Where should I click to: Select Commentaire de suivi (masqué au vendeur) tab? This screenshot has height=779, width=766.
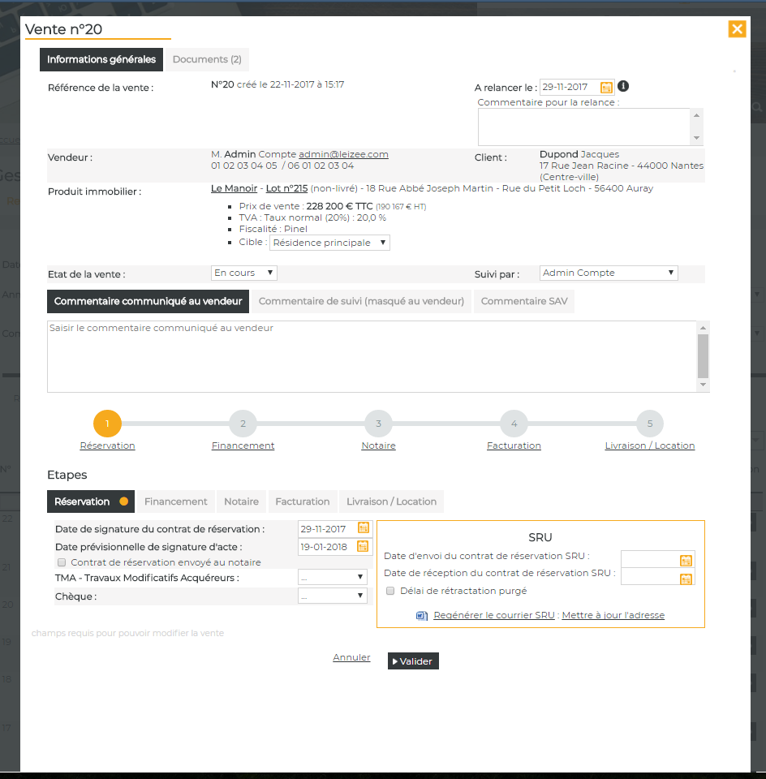(x=361, y=302)
